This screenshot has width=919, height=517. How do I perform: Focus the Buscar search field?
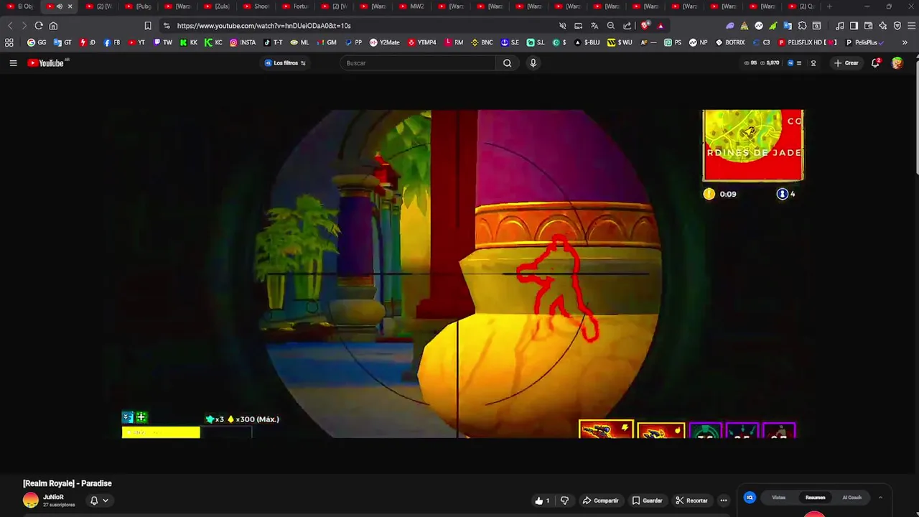coord(418,63)
